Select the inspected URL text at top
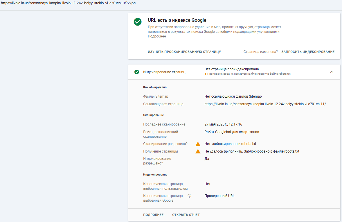This screenshot has height=222, width=342. [x=68, y=3]
